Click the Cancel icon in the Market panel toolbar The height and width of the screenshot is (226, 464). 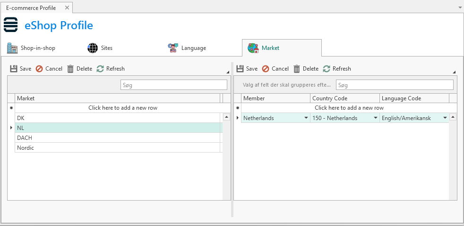39,69
